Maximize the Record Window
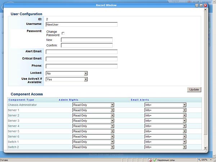This screenshot has height=162, width=216. click(x=202, y=5)
